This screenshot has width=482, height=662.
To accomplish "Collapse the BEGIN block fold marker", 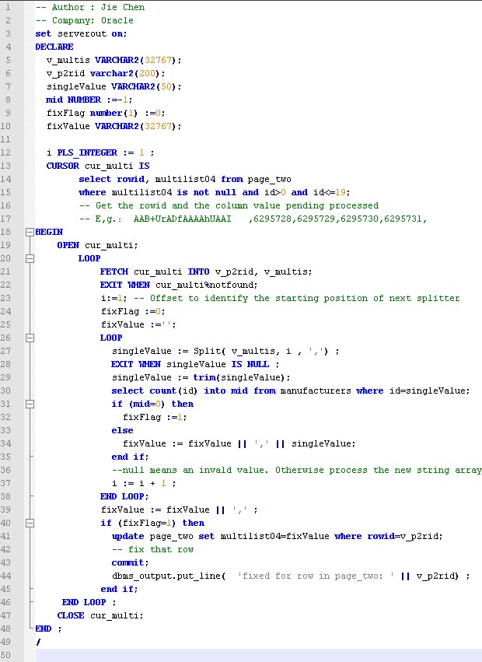I will pyautogui.click(x=30, y=232).
